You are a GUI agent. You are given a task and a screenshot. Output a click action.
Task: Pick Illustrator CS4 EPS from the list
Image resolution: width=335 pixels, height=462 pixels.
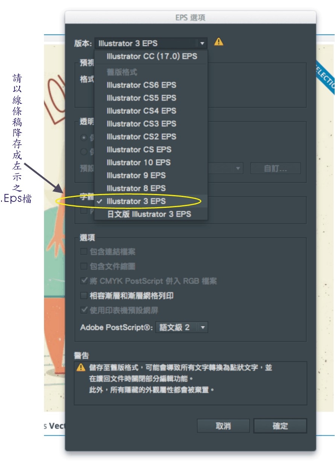tap(141, 111)
